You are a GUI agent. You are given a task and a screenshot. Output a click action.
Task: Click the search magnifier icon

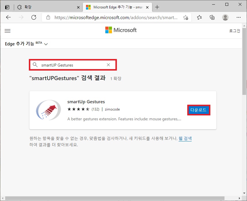click(x=35, y=65)
